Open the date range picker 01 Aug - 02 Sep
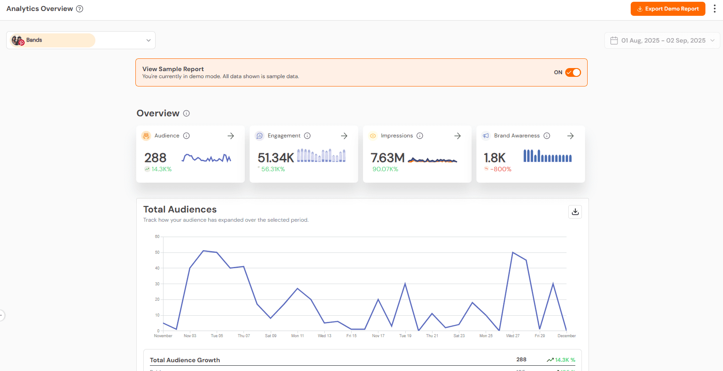The height and width of the screenshot is (371, 723). coord(662,40)
